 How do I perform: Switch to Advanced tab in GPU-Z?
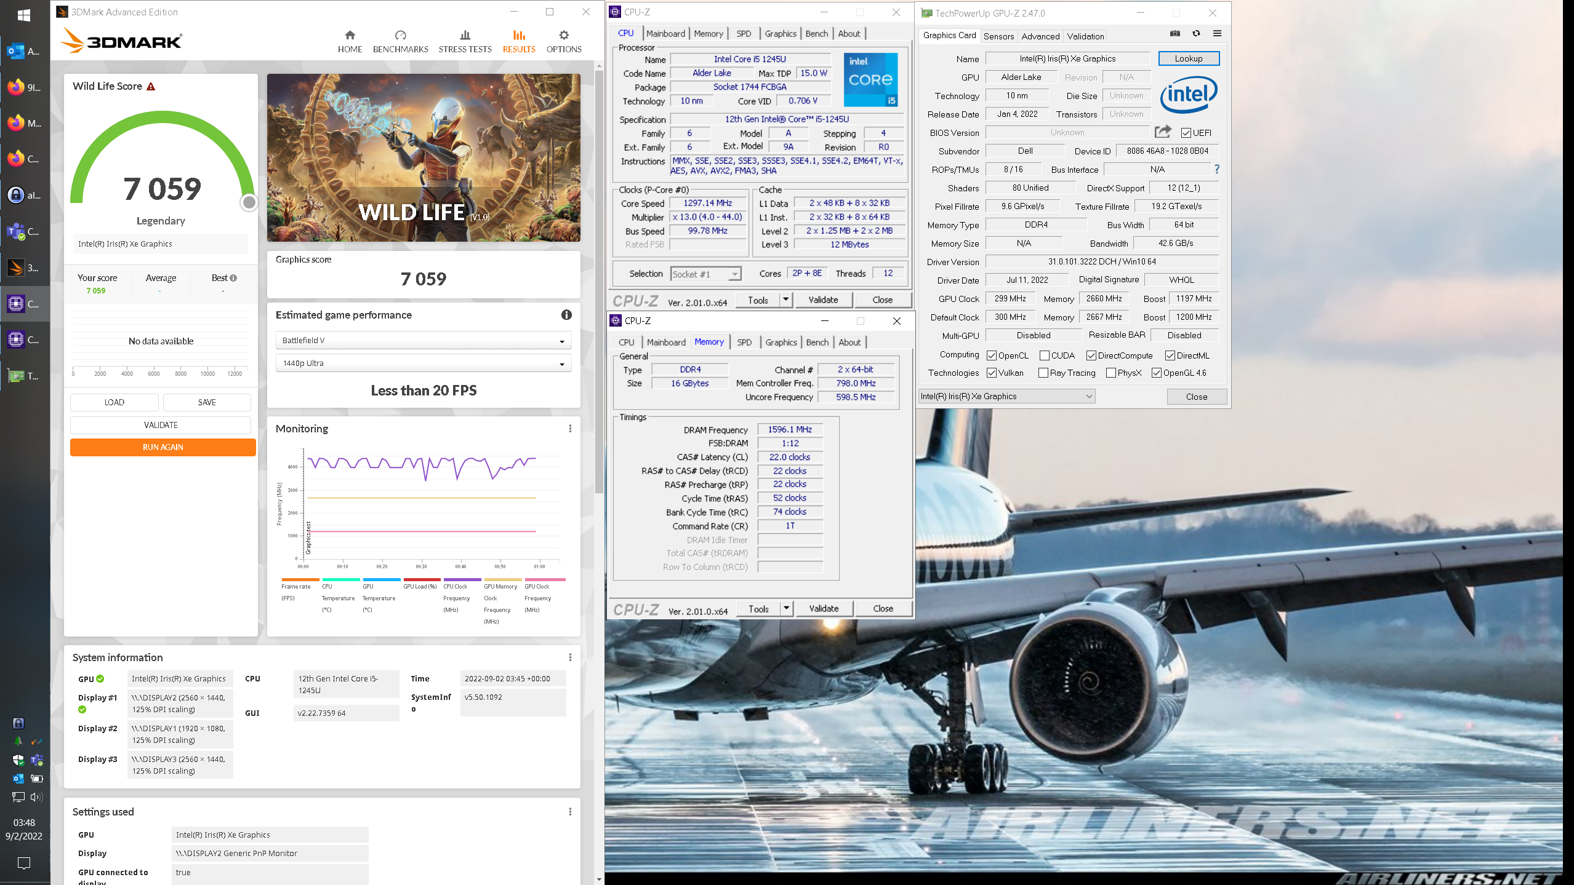tap(1040, 36)
